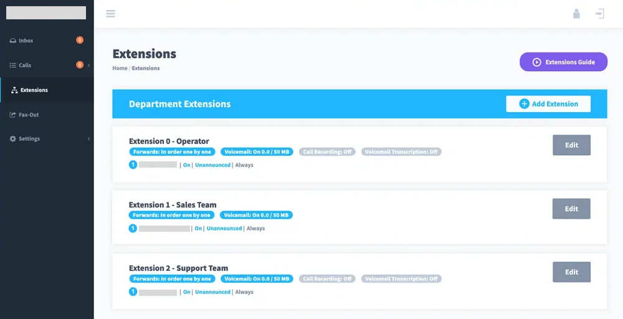Click Operator's Forwards in order tag

[x=173, y=152]
